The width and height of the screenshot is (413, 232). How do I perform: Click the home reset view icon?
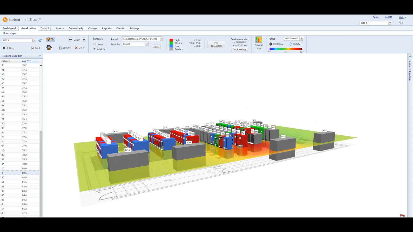click(x=49, y=48)
